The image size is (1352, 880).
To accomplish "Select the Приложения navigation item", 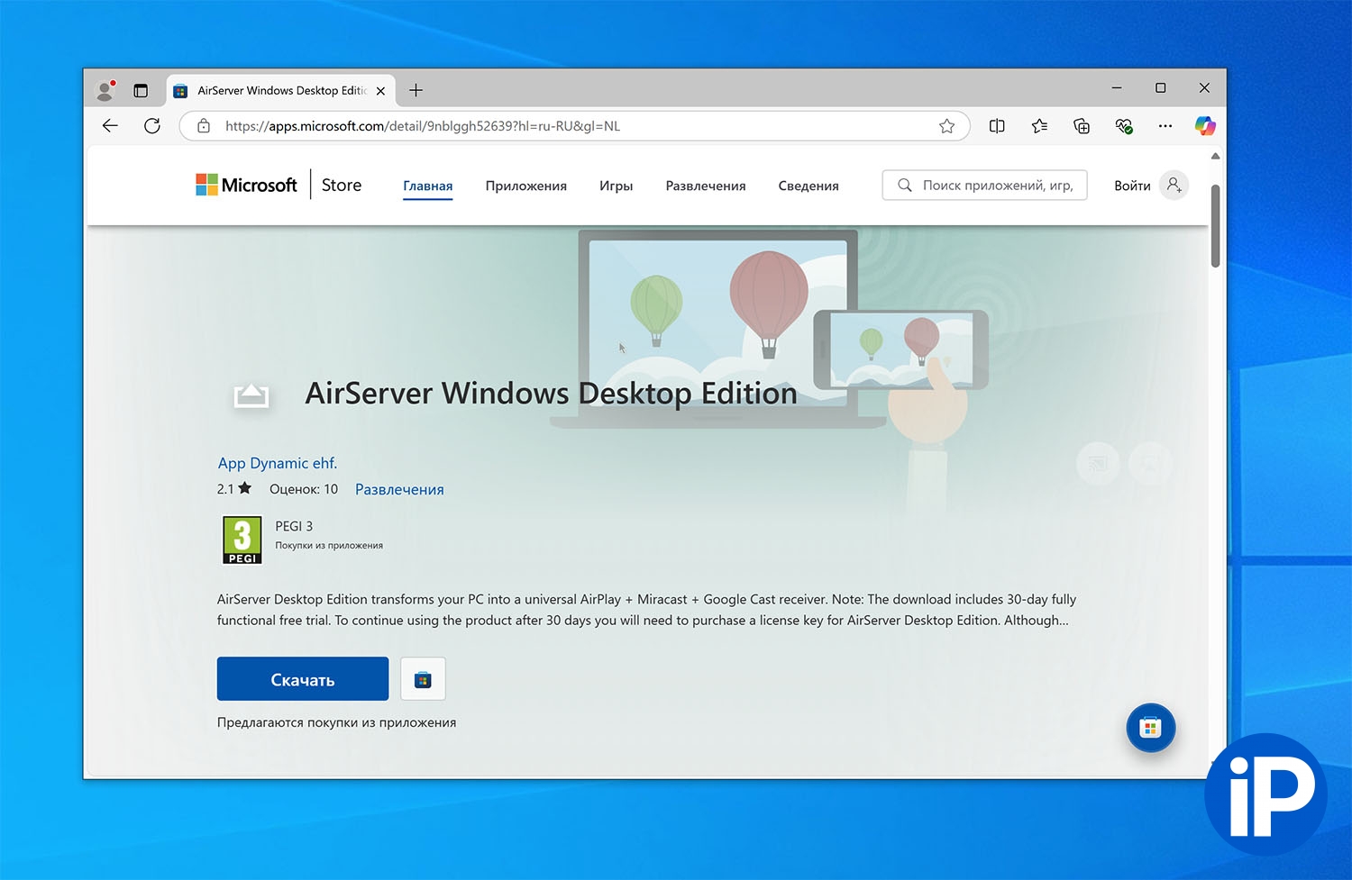I will click(525, 186).
